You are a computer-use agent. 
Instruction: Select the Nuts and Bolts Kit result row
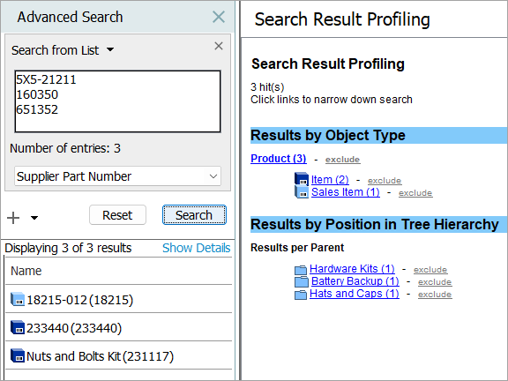click(x=118, y=355)
